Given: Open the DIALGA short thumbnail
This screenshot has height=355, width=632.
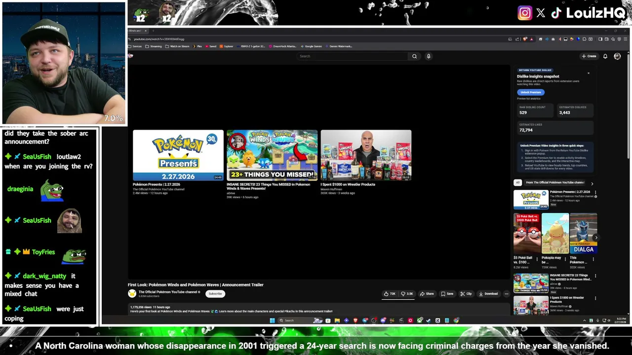Looking at the screenshot, I should (x=583, y=234).
